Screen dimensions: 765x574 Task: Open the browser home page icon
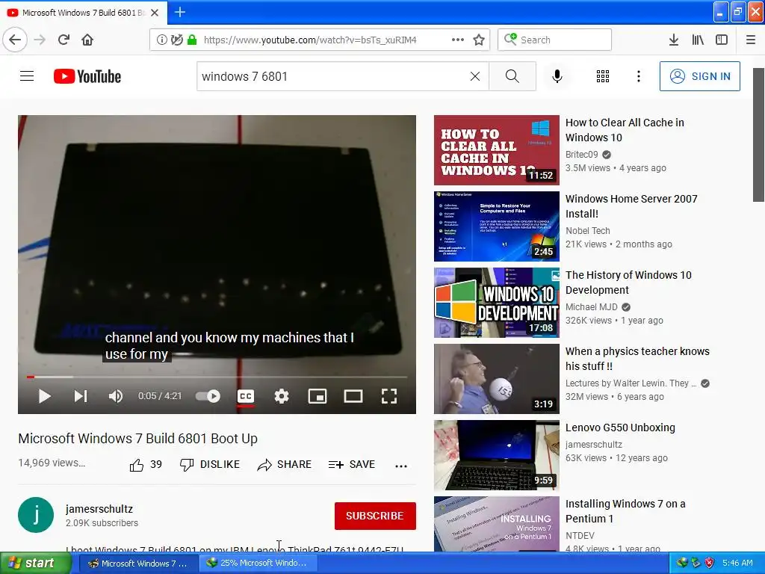click(87, 40)
